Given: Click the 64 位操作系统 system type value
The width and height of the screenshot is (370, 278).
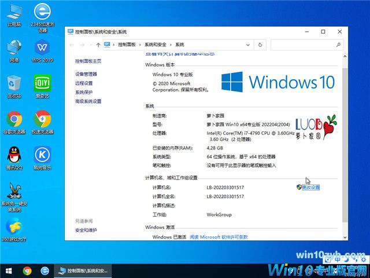Looking at the screenshot, I should [241, 156].
